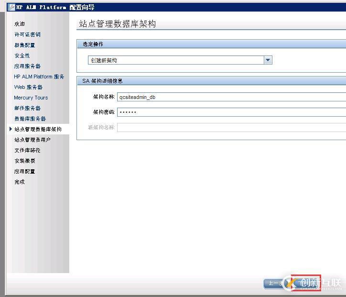Open the 邮件服务器 step
346x297 pixels.
click(27, 108)
